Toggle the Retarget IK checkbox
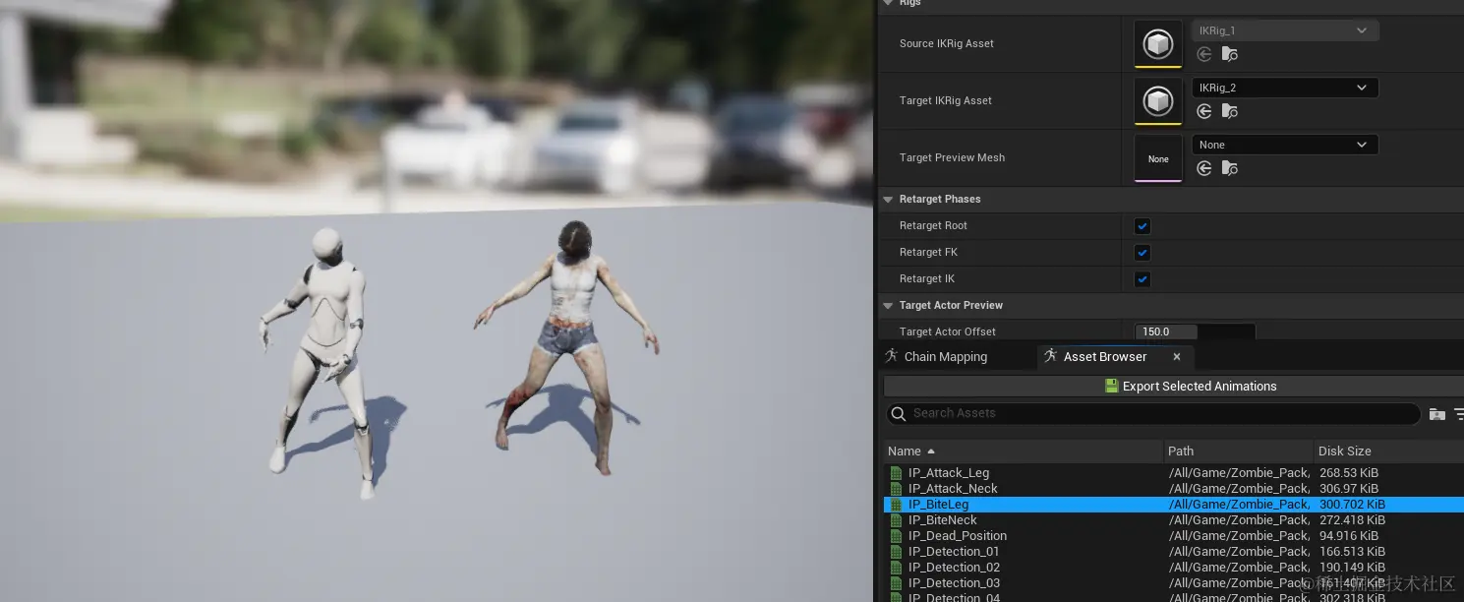The height and width of the screenshot is (602, 1464). click(x=1142, y=278)
